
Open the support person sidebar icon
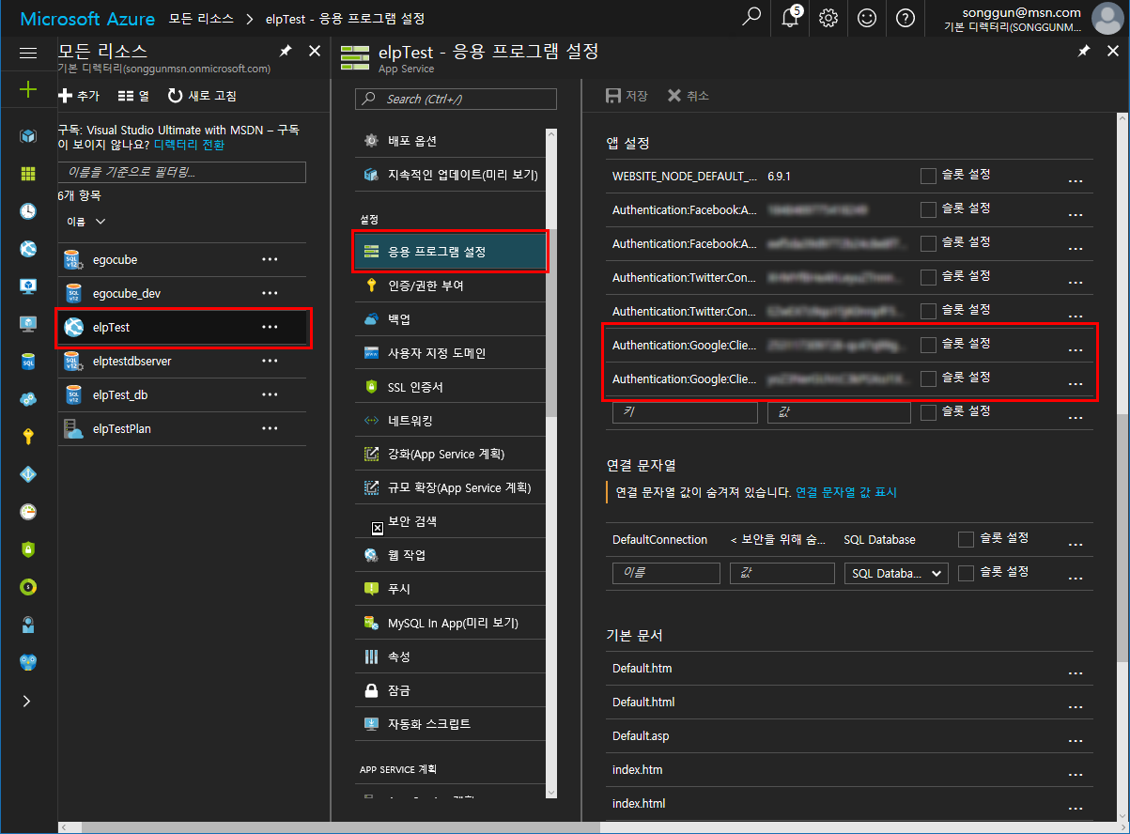pos(28,625)
